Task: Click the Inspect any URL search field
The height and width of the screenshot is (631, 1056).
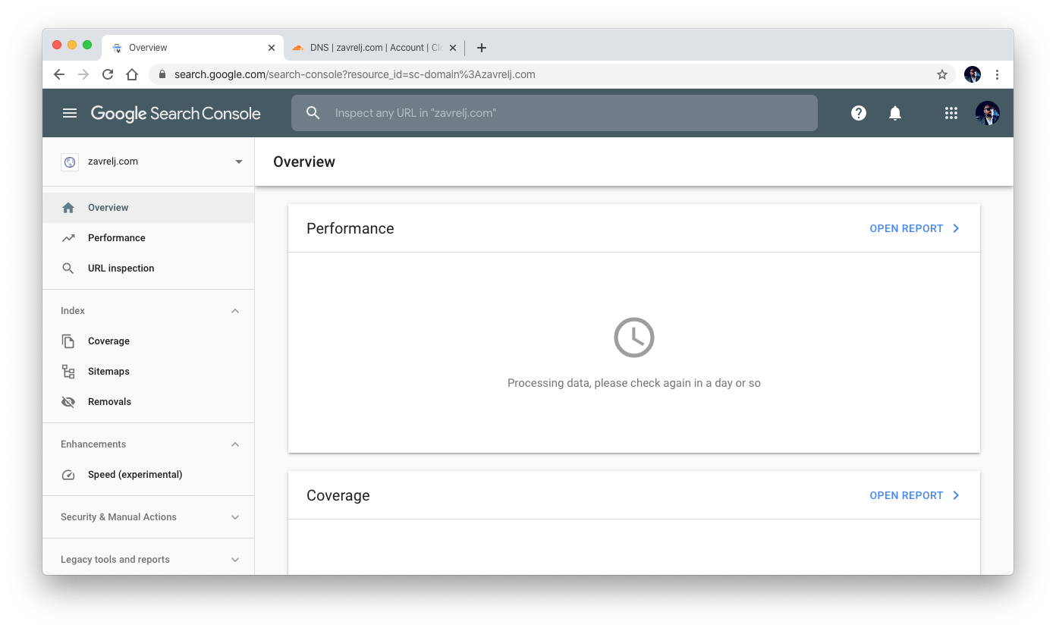Action: pyautogui.click(x=555, y=113)
